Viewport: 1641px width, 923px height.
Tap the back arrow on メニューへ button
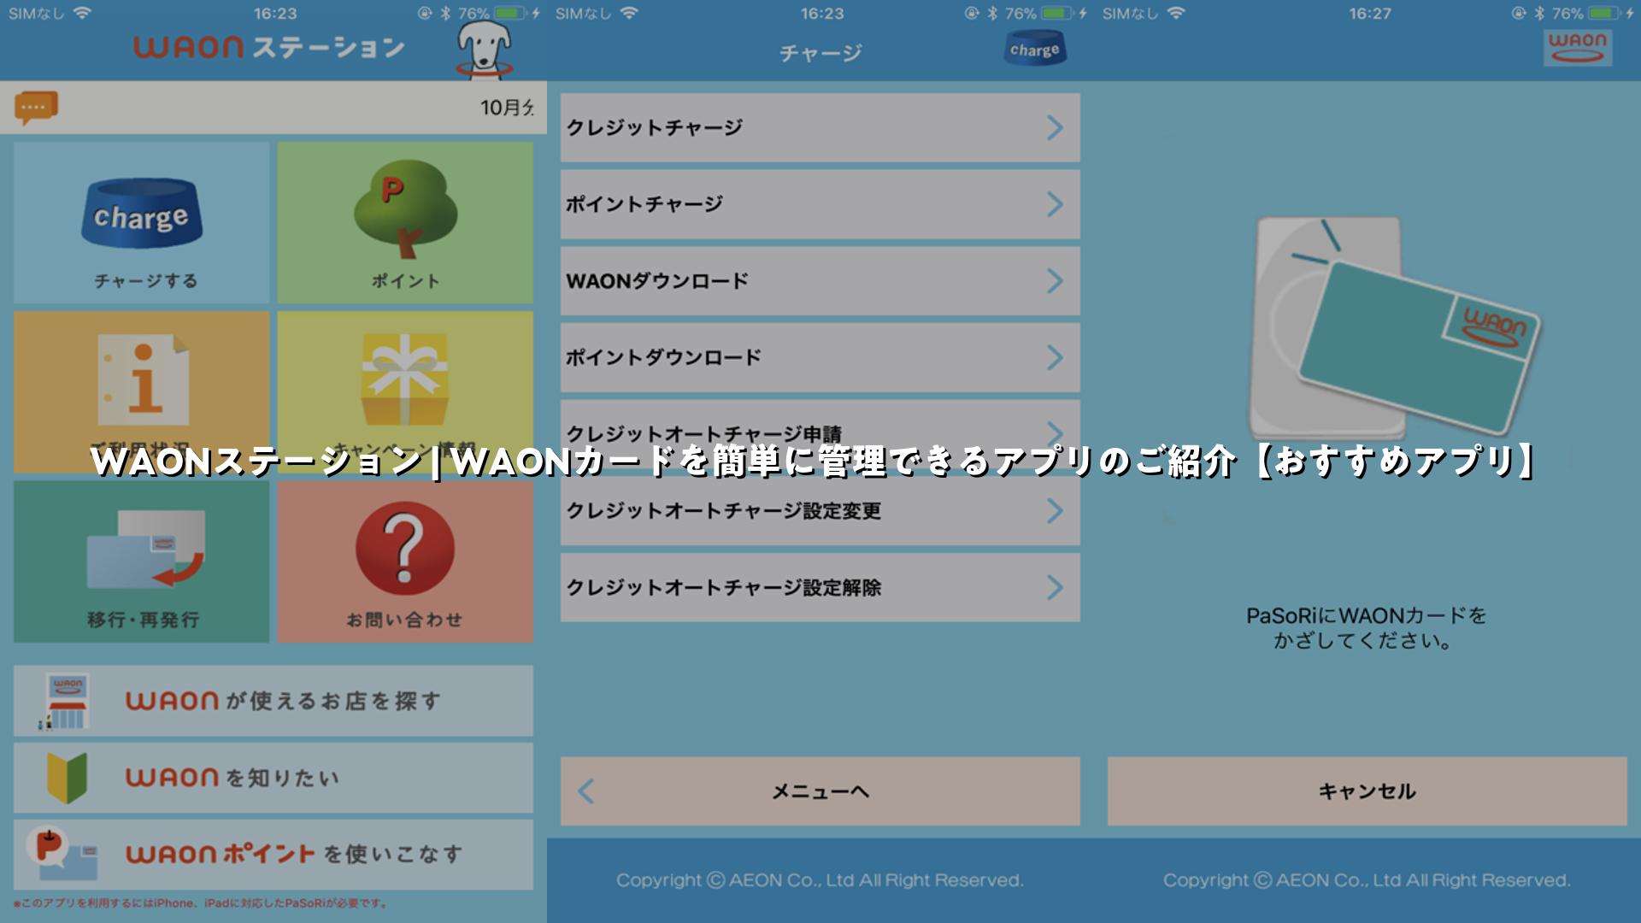pyautogui.click(x=586, y=791)
